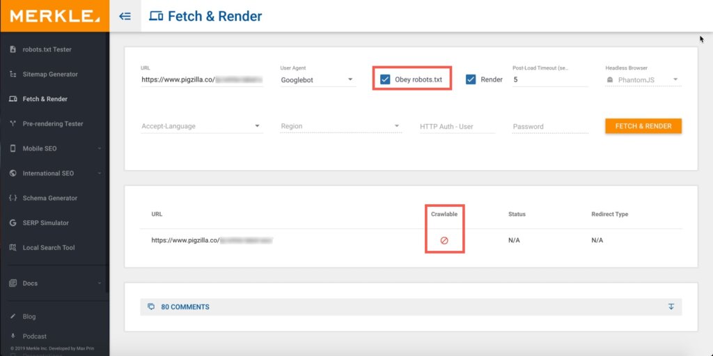Uncheck the Obey robots.txt checkbox
Image resolution: width=713 pixels, height=356 pixels.
pos(385,79)
